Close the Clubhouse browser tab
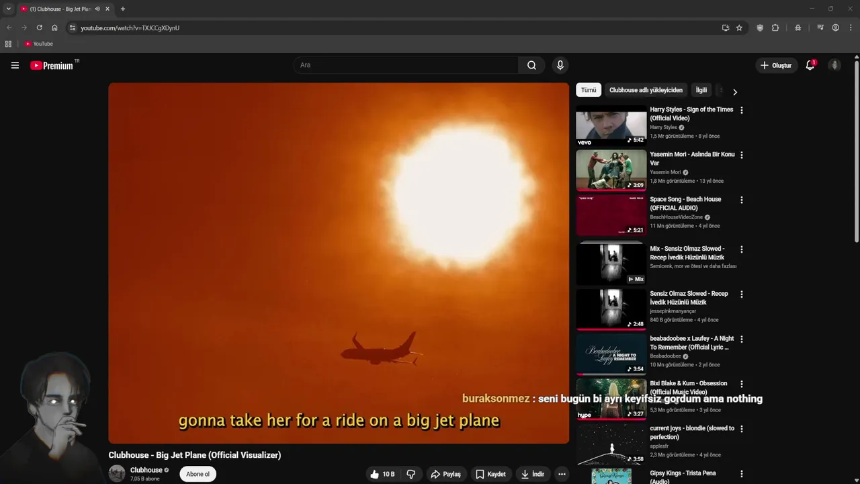Image resolution: width=860 pixels, height=484 pixels. click(x=107, y=9)
